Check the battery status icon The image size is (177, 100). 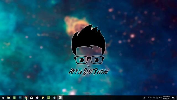click(x=151, y=97)
